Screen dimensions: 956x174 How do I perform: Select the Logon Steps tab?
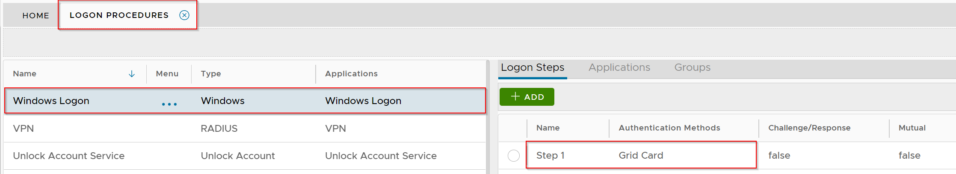533,67
